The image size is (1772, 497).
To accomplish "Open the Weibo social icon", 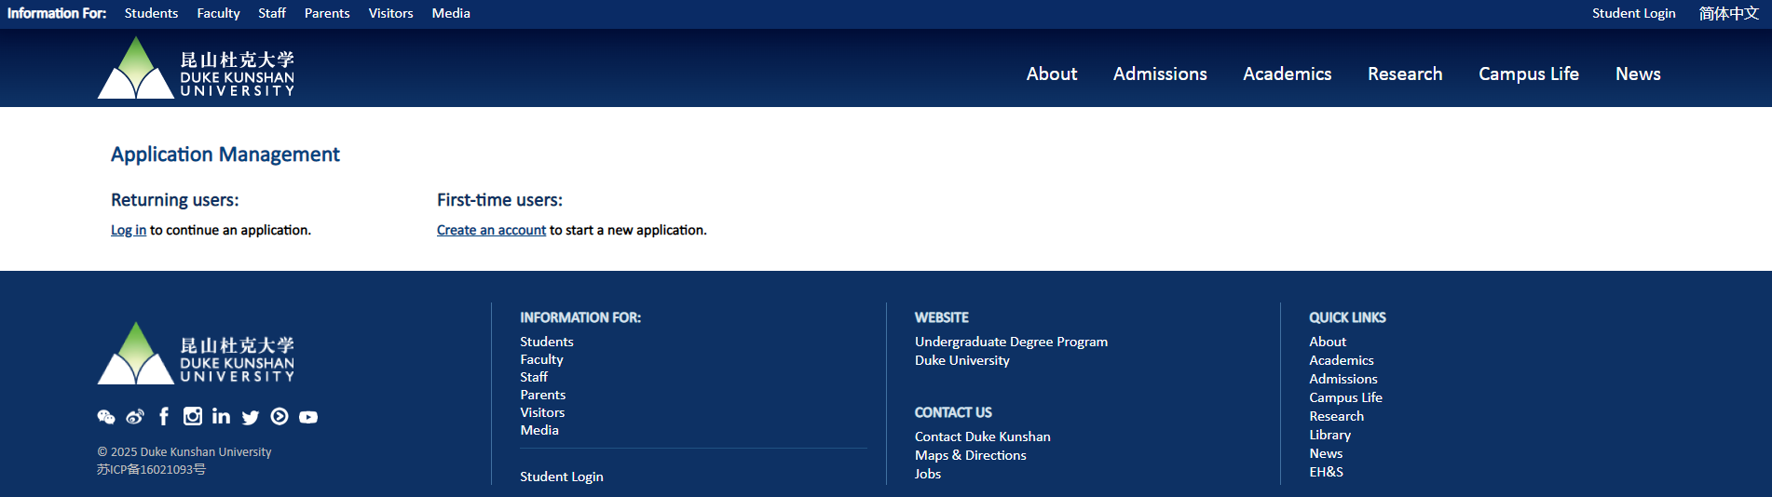I will click(135, 417).
